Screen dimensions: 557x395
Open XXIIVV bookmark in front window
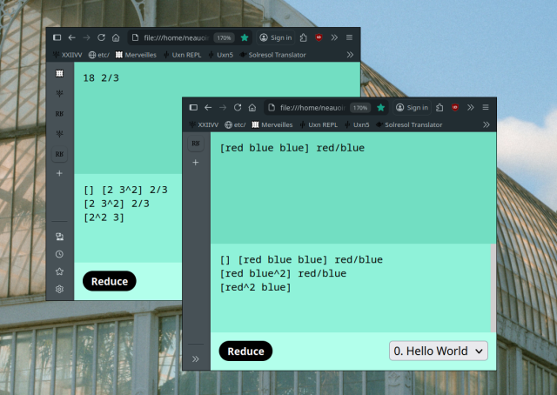coord(205,124)
